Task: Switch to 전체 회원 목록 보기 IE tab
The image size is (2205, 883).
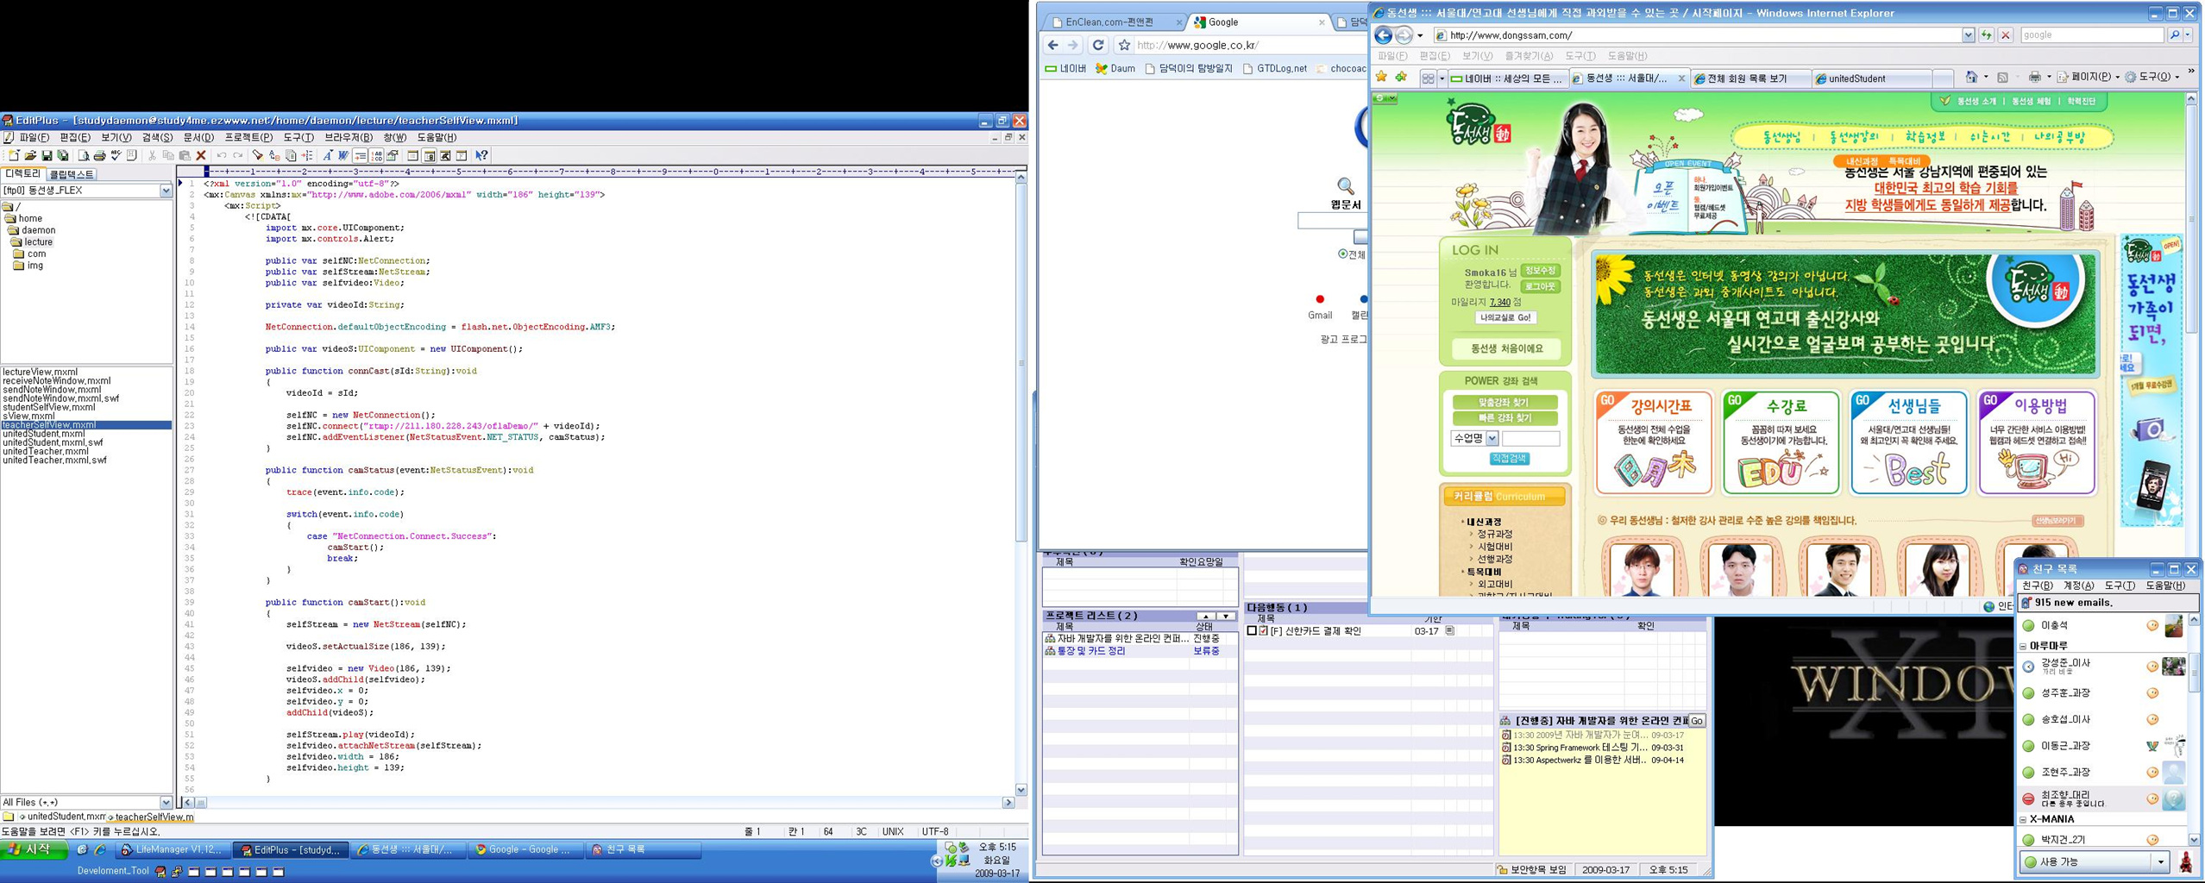Action: click(x=1751, y=78)
